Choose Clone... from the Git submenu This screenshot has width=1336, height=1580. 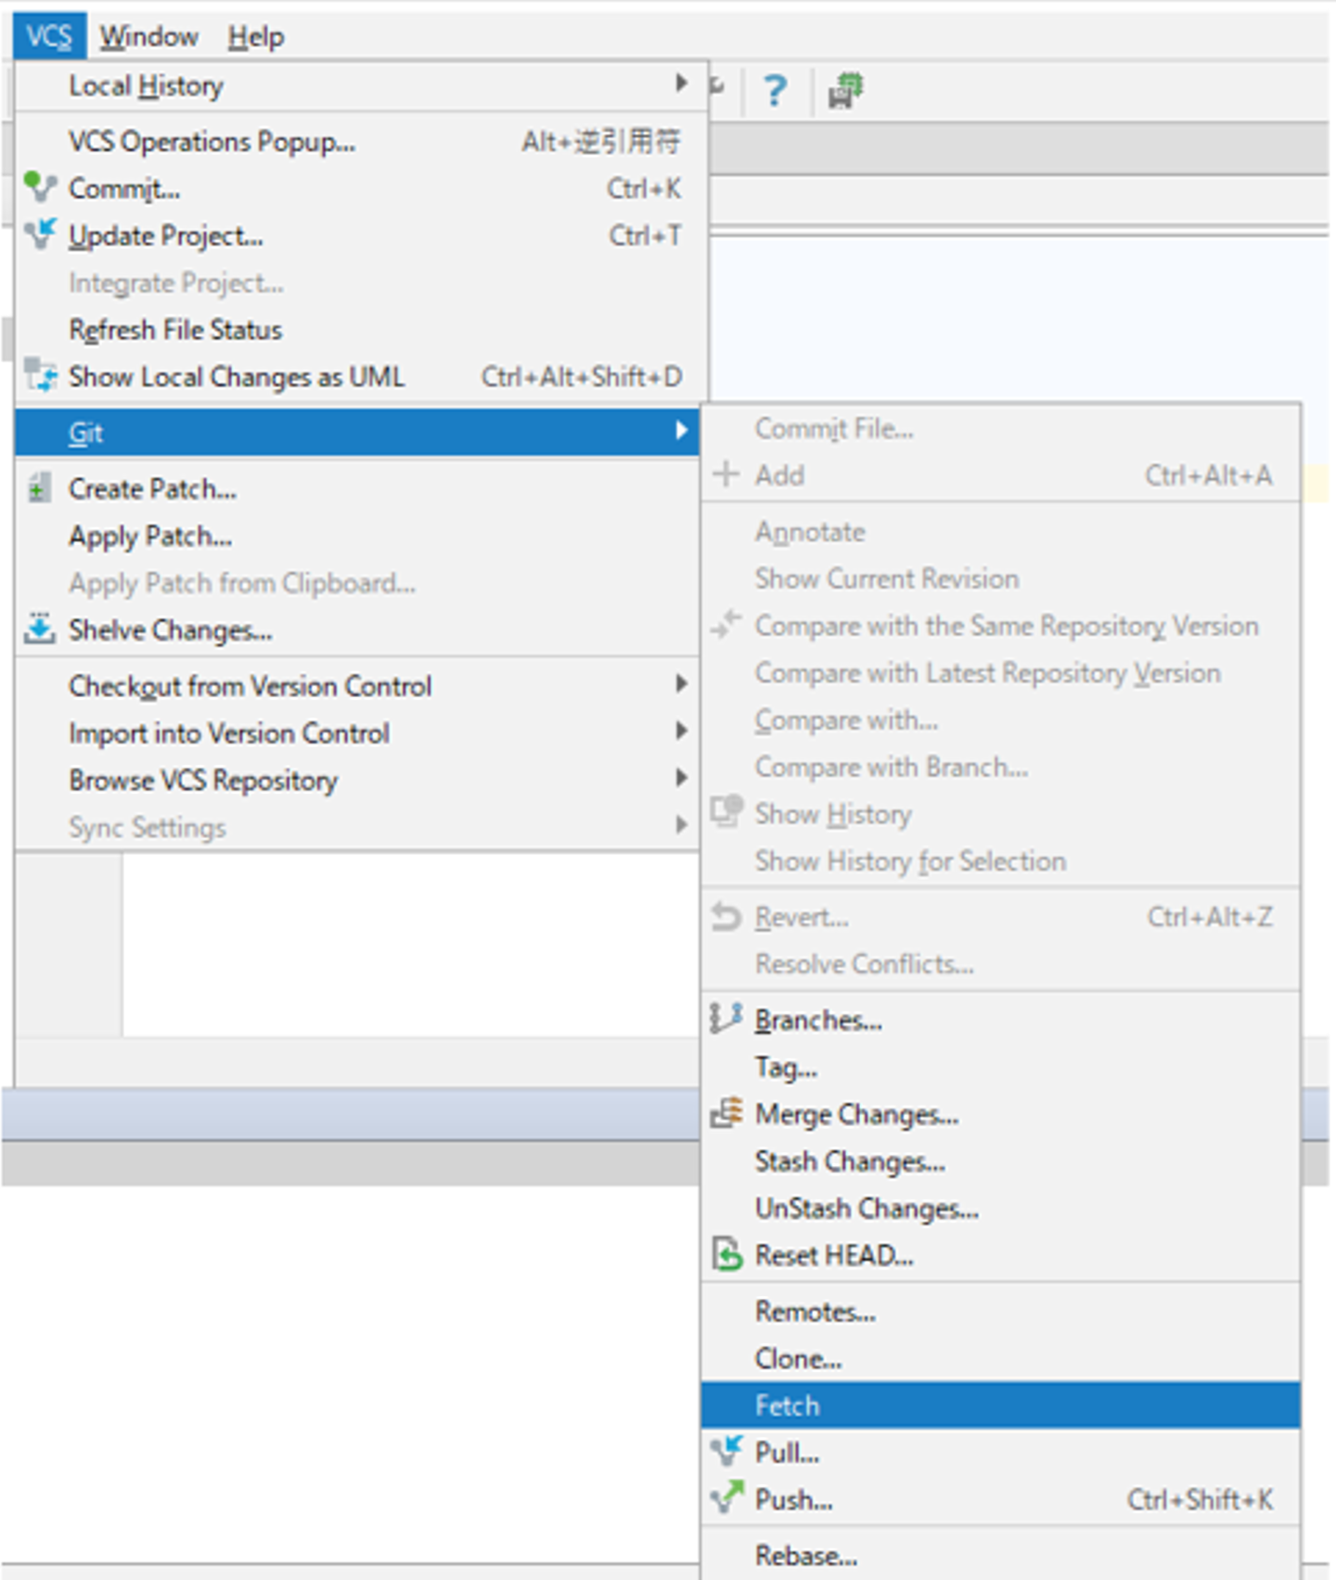(x=1000, y=1358)
